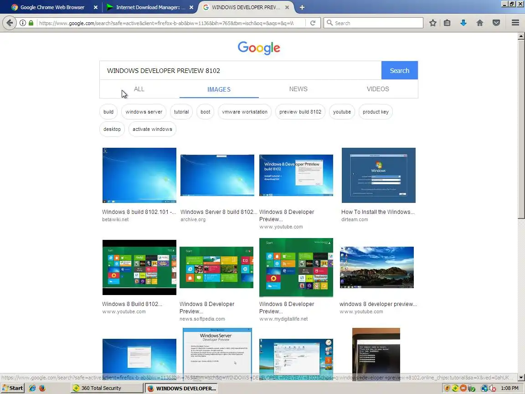This screenshot has height=394, width=525.
Task: Click 'Windows Server 8 build 8102' title
Action: [219, 212]
